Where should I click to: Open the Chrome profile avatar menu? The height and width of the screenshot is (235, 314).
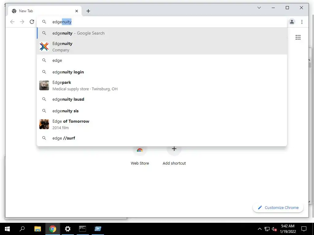[x=292, y=22]
